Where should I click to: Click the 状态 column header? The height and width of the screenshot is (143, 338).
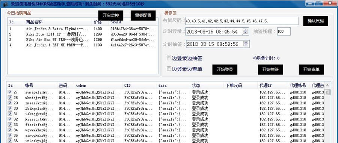207,86
